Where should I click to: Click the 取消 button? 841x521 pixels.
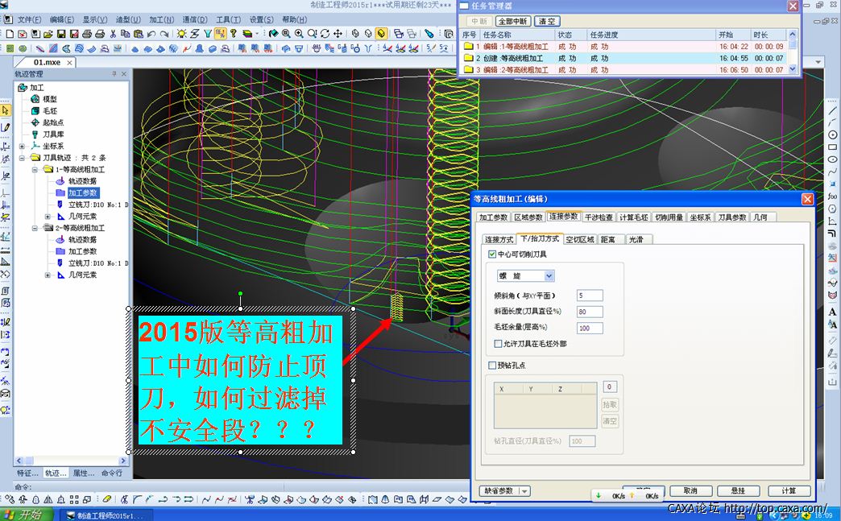point(691,491)
